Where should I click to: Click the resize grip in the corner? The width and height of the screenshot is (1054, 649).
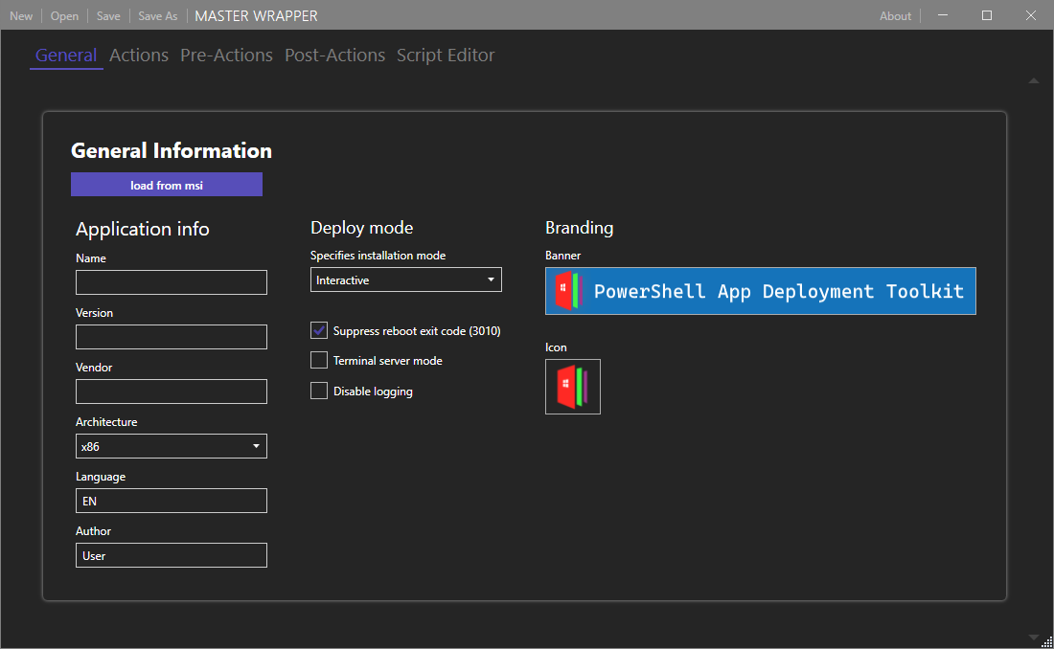pyautogui.click(x=1048, y=642)
